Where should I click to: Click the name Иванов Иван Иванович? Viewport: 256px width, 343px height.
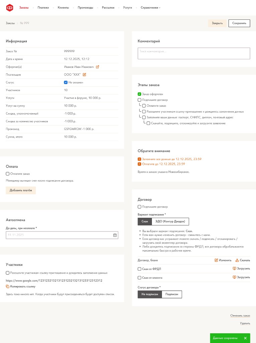[79, 67]
